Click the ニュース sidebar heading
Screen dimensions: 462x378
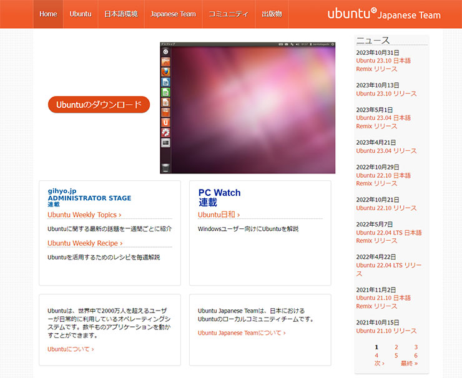tap(373, 41)
